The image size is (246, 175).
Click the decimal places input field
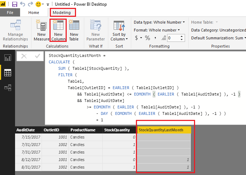[x=173, y=38]
